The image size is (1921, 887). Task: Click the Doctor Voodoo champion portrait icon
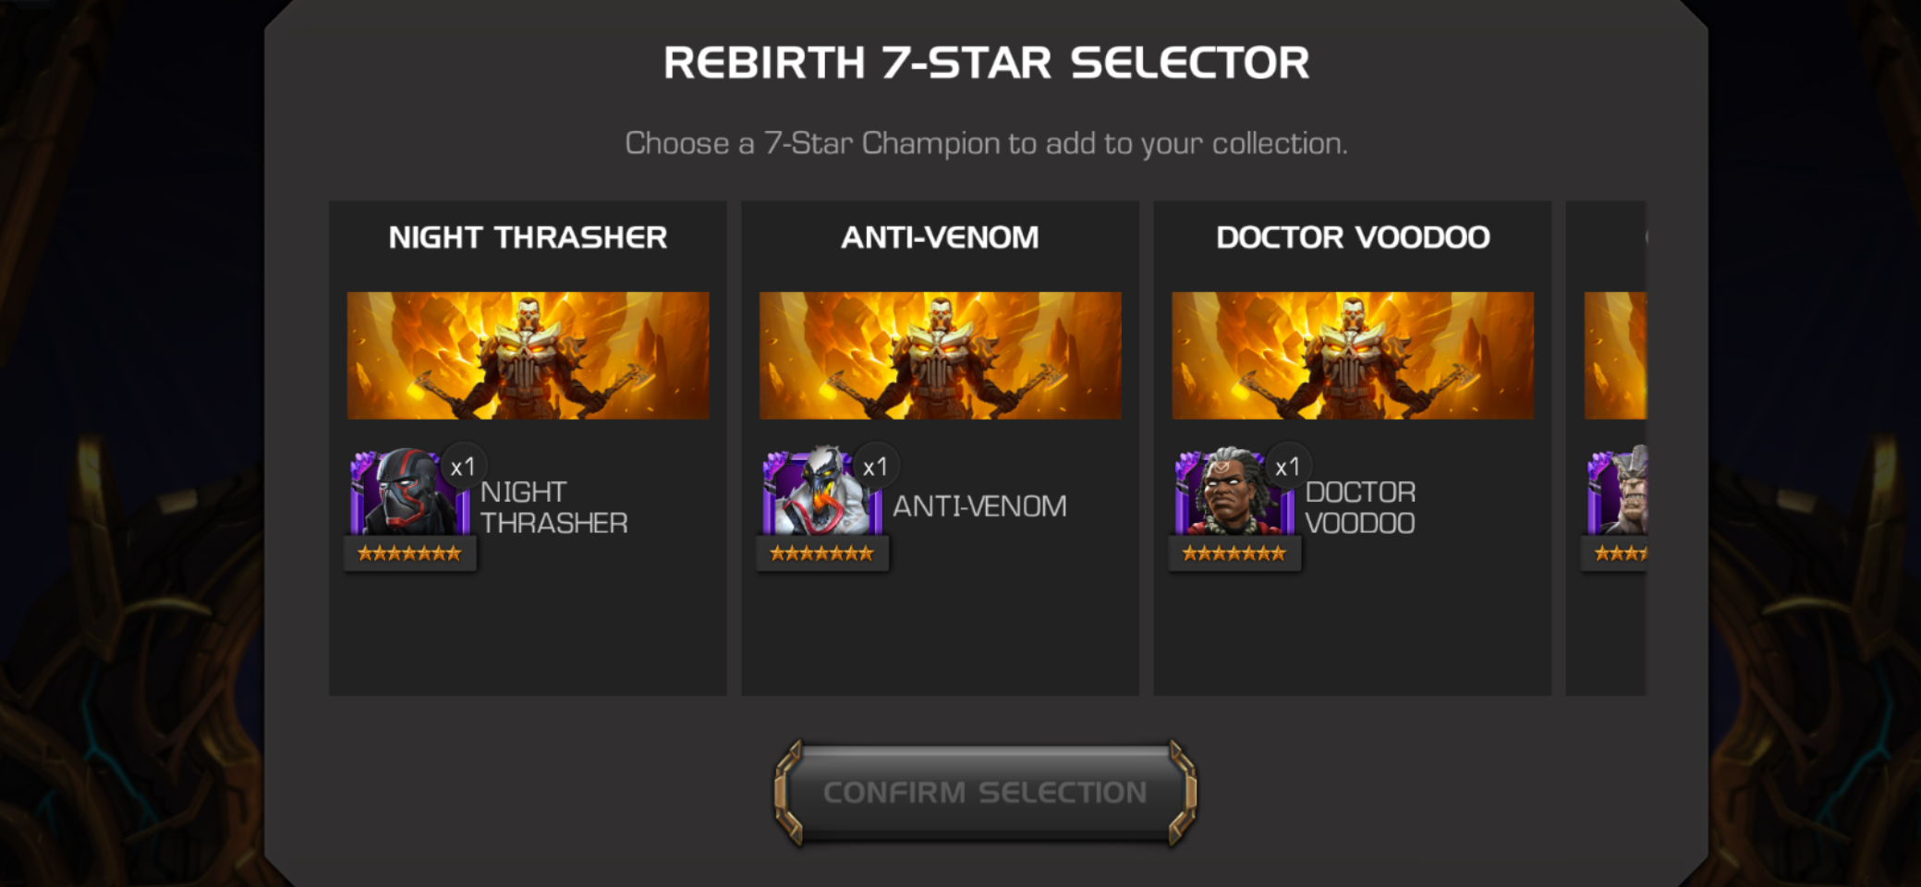[1234, 493]
